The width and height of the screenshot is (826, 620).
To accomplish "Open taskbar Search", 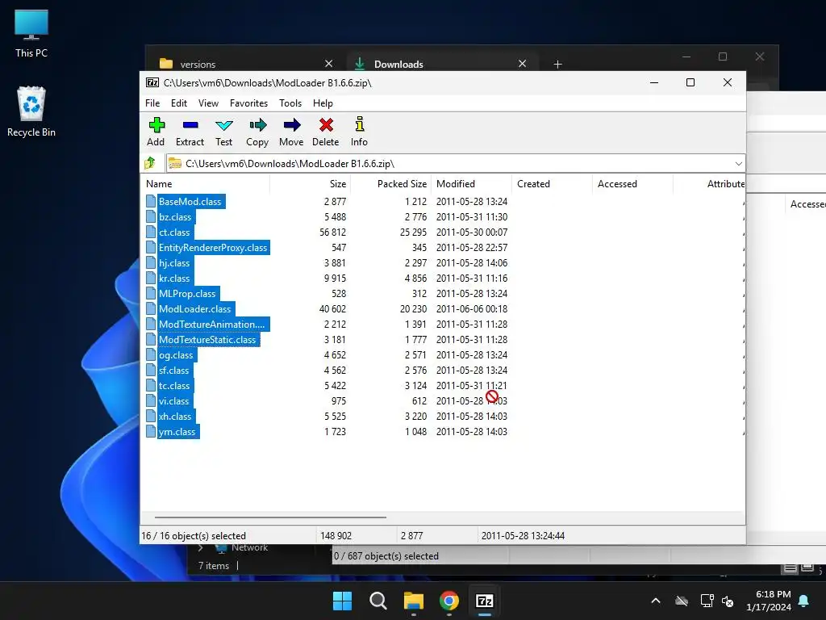I will click(378, 601).
